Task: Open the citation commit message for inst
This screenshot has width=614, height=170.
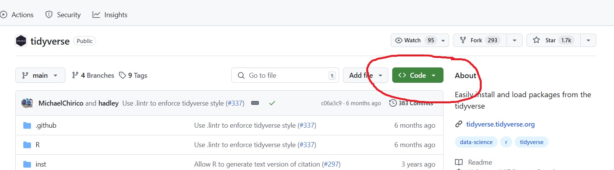Action: (x=257, y=164)
